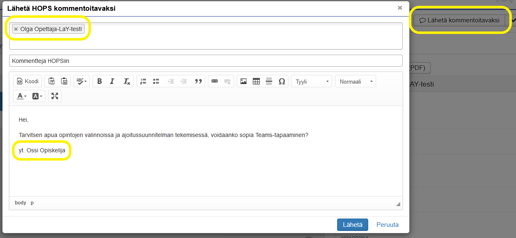Send the message with Lähetä
This screenshot has height=238, width=516.
click(352, 225)
